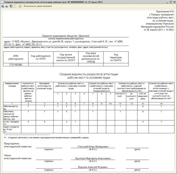
Task: Click the name 'Спасский Игорь Валерьевич'
Action: tap(93, 146)
